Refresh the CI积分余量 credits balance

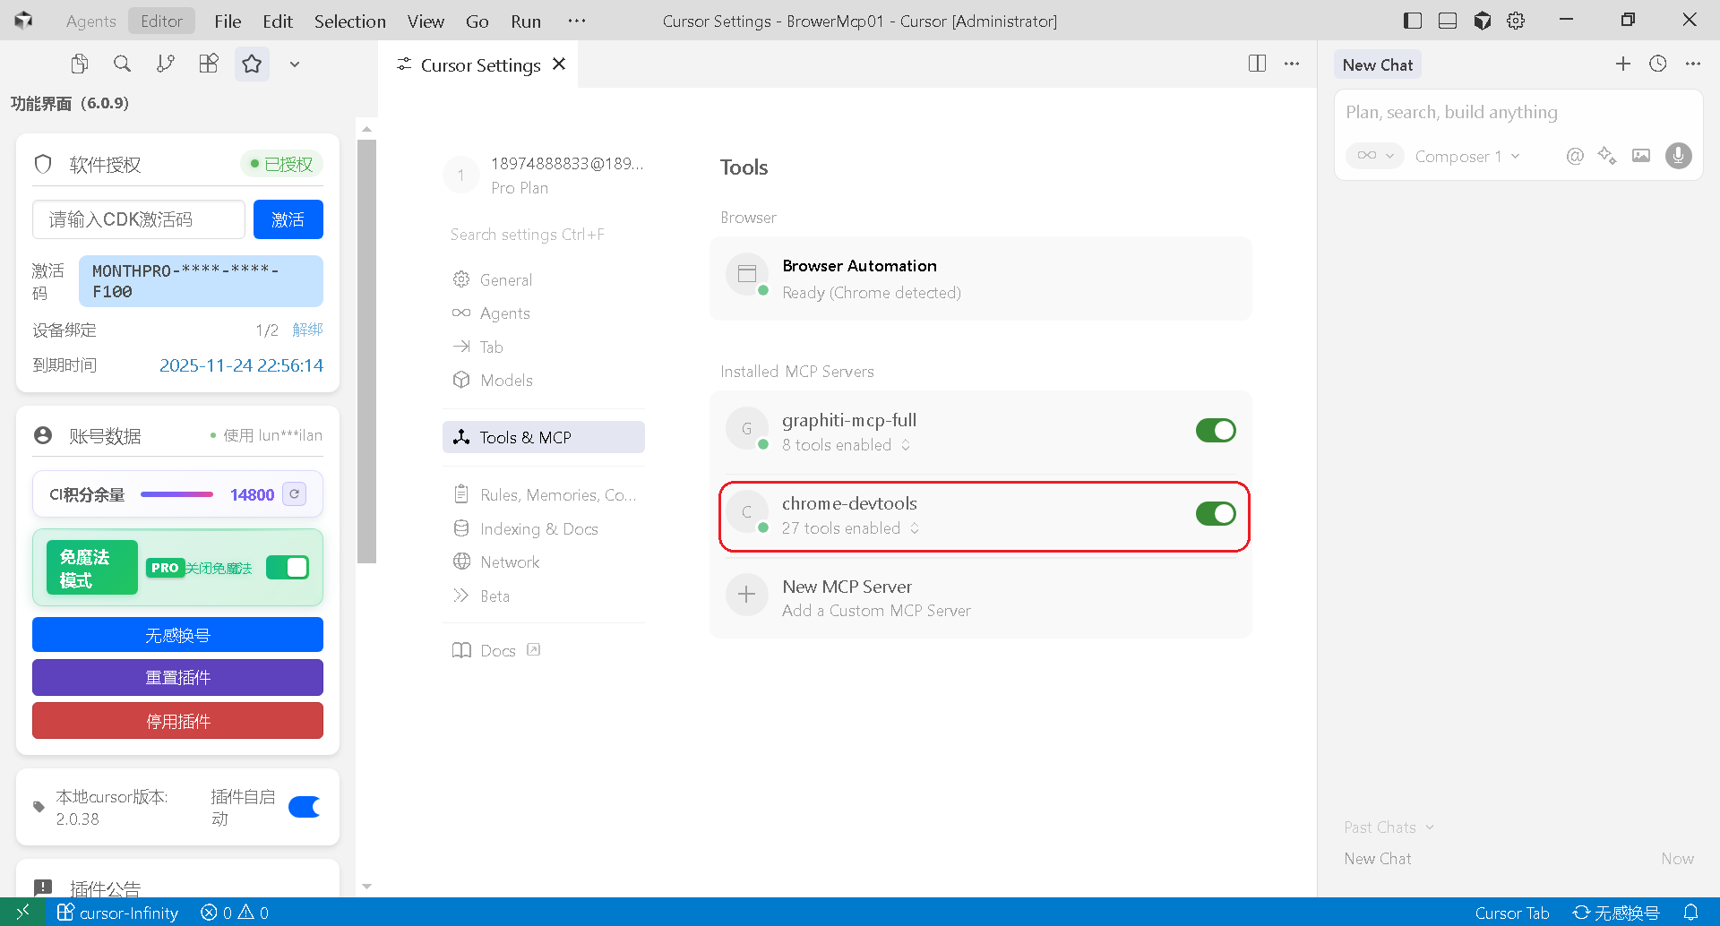294,494
